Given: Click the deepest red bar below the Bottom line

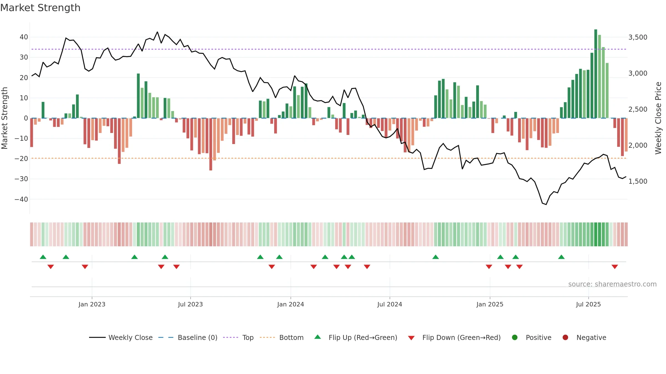Looking at the screenshot, I should tap(211, 144).
